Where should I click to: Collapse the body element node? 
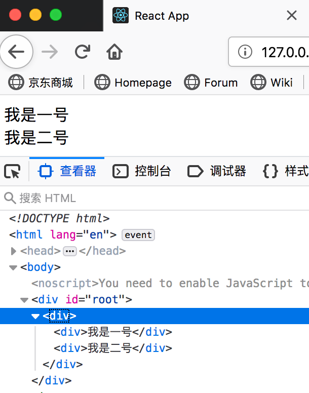point(13,268)
